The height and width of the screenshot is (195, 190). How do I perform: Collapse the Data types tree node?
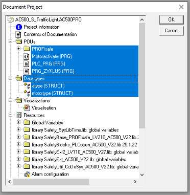pos(11,78)
